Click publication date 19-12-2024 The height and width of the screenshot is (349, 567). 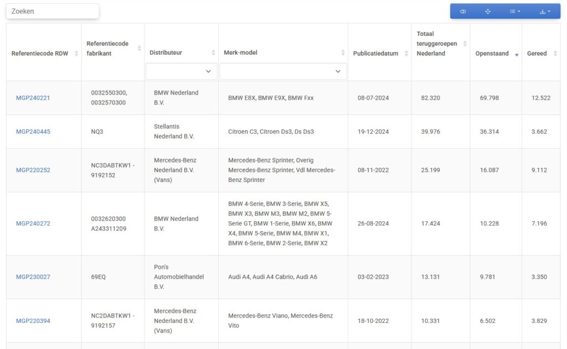click(x=373, y=132)
